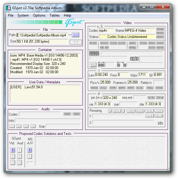
Task: Click the PROG indicator badge
Action: pos(94,88)
